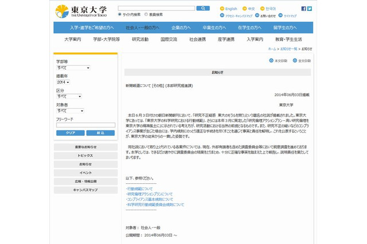Switch language to 中文
The image size is (367, 244).
(251, 9)
